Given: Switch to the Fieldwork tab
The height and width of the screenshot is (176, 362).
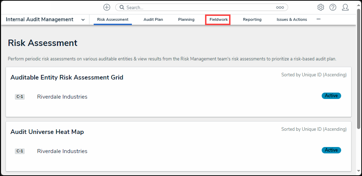Looking at the screenshot, I should 218,19.
